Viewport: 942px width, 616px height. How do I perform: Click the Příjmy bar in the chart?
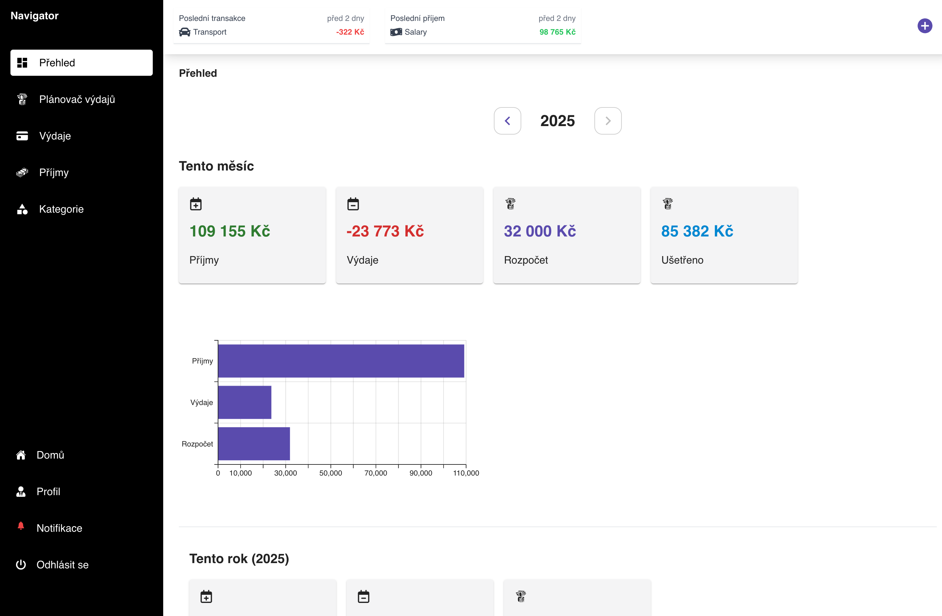[340, 361]
